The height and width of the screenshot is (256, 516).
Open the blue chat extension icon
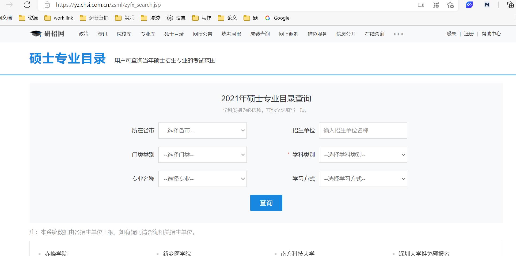(x=469, y=5)
